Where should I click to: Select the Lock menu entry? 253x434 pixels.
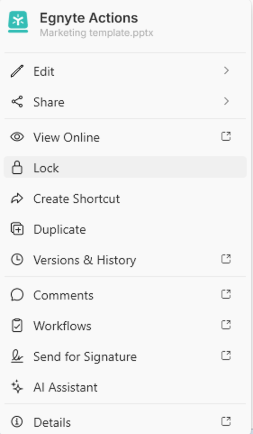125,167
